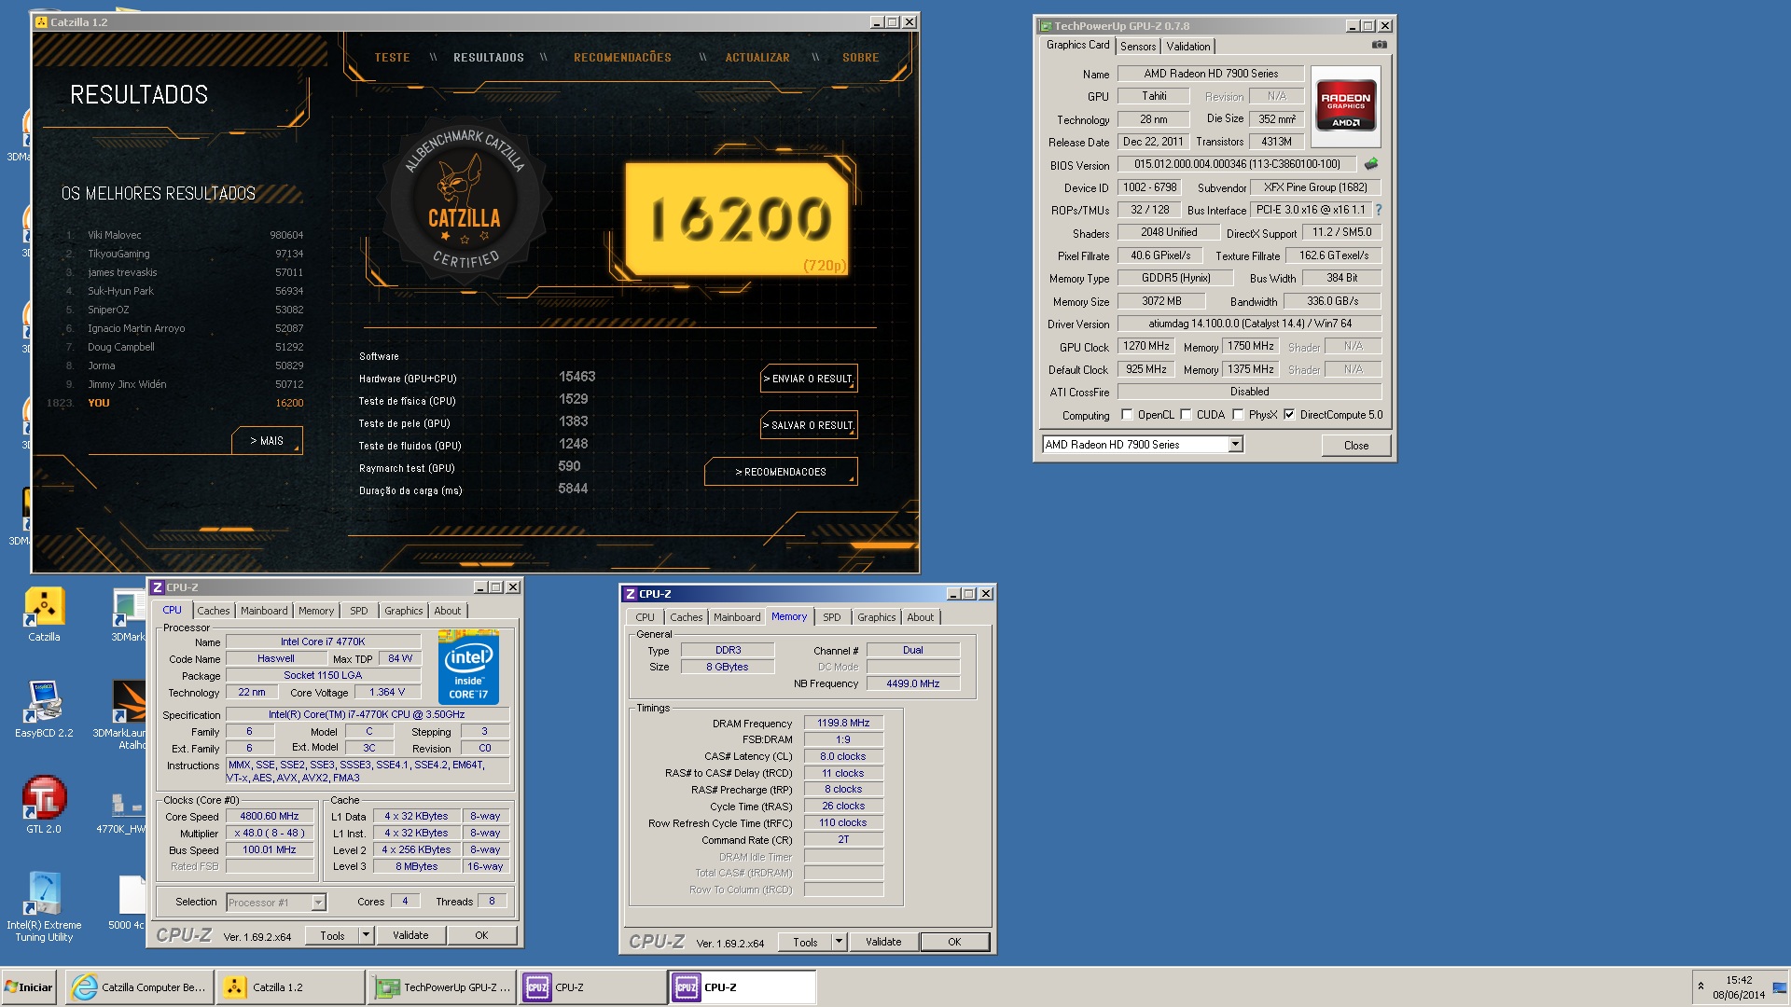The image size is (1791, 1007).
Task: Open Mainboard tab in left CPU-Z window
Action: pyautogui.click(x=264, y=611)
